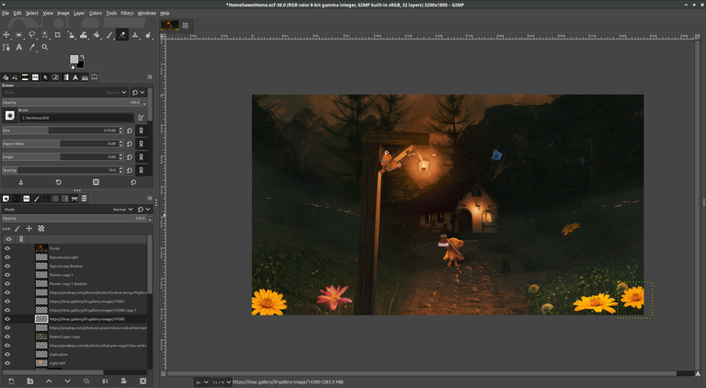
Task: Click the Size value stepper arrows
Action: click(120, 131)
